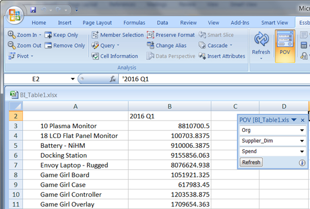This screenshot has height=209, width=310.
Task: Switch to the Smart View tab
Action: 275,23
